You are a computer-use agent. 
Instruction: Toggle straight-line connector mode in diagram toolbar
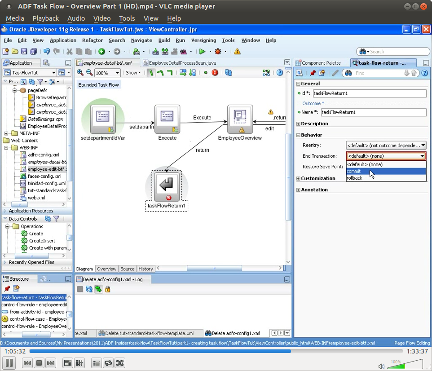pos(151,73)
